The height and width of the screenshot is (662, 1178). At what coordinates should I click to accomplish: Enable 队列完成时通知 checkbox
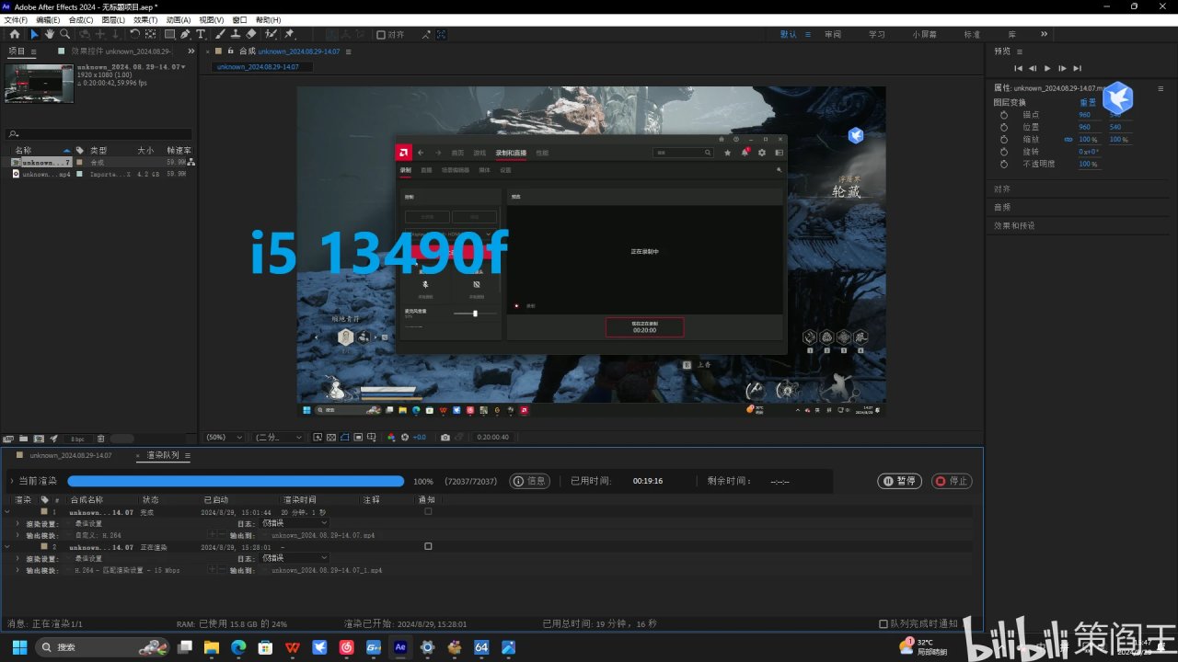tap(883, 623)
